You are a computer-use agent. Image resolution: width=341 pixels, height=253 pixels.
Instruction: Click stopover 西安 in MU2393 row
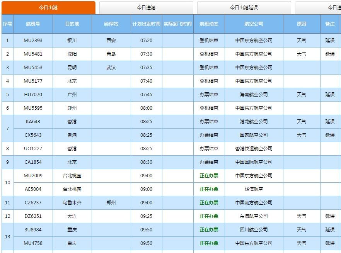coord(111,41)
